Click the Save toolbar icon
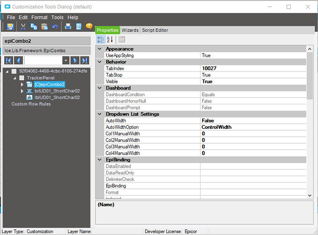318x235 pixels. pos(10,26)
